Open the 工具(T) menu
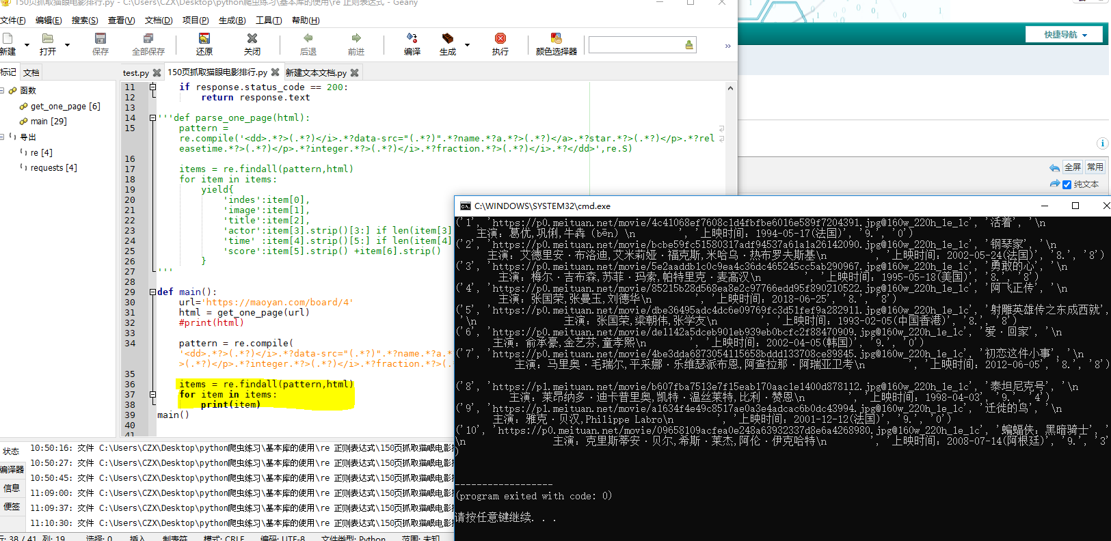This screenshot has height=541, width=1111. pyautogui.click(x=269, y=20)
